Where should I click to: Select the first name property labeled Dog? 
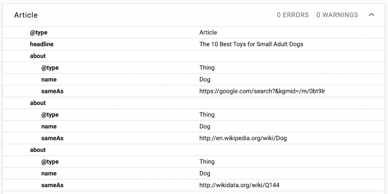(x=49, y=79)
